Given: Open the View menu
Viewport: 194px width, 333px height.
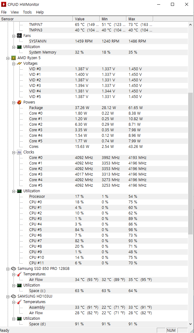Looking at the screenshot, I should click(14, 12).
